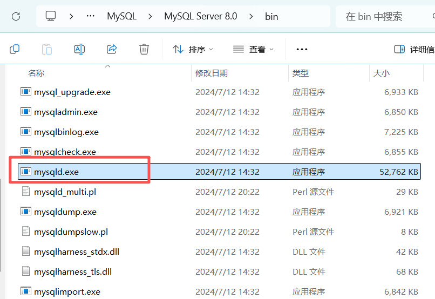Click the mysqlbinlog.exe application icon
Screen dimensions: 435x299
tap(26, 131)
